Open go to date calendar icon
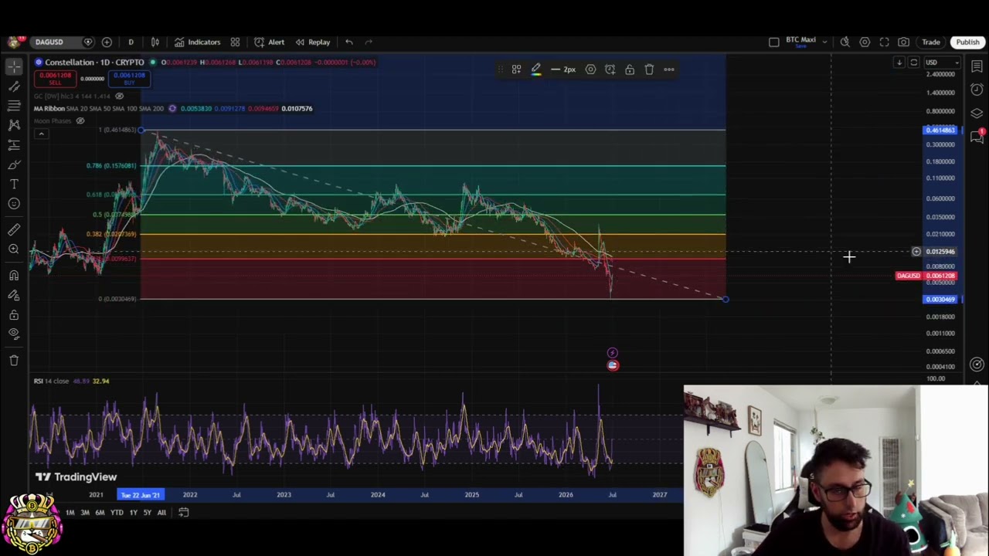This screenshot has height=556, width=989. (183, 512)
